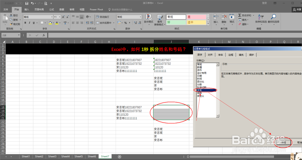
Task: Align text to the top of cell
Action: [x=73, y=17]
